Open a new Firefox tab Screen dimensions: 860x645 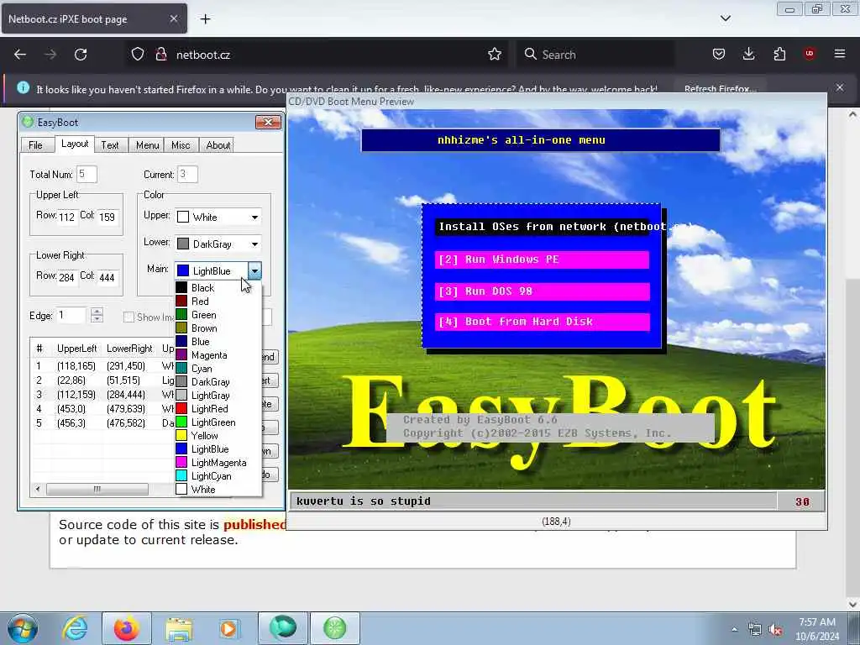[205, 19]
